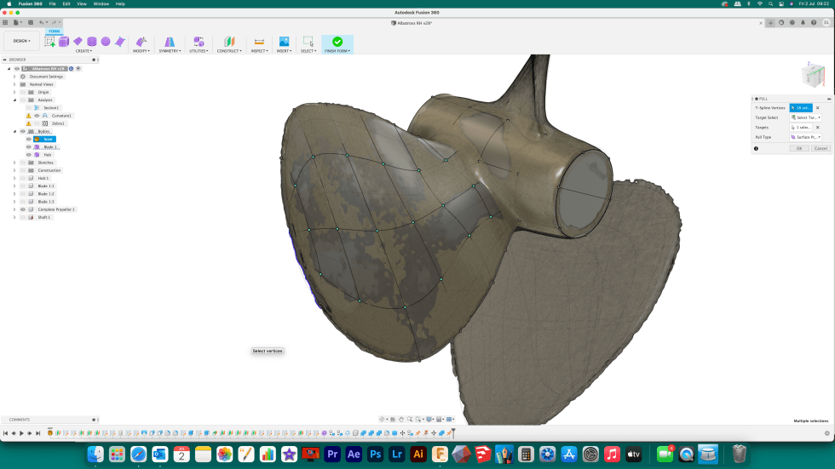Click the Symmetry mirror icon

click(170, 42)
